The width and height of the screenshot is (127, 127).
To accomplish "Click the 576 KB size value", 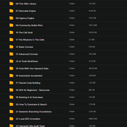I will click(92, 47).
